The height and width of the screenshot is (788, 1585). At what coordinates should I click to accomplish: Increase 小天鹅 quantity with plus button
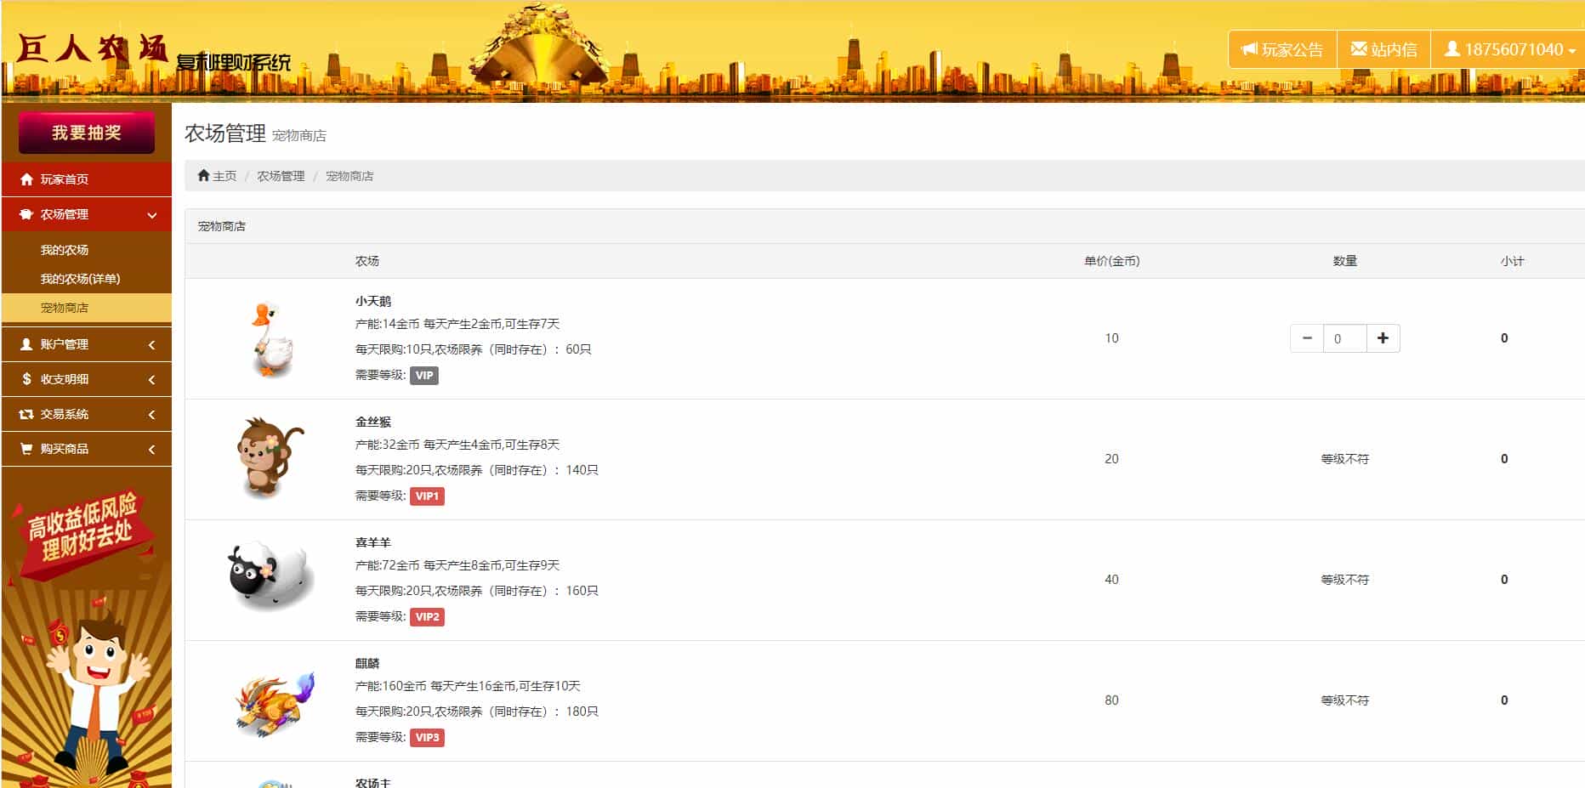tap(1383, 338)
